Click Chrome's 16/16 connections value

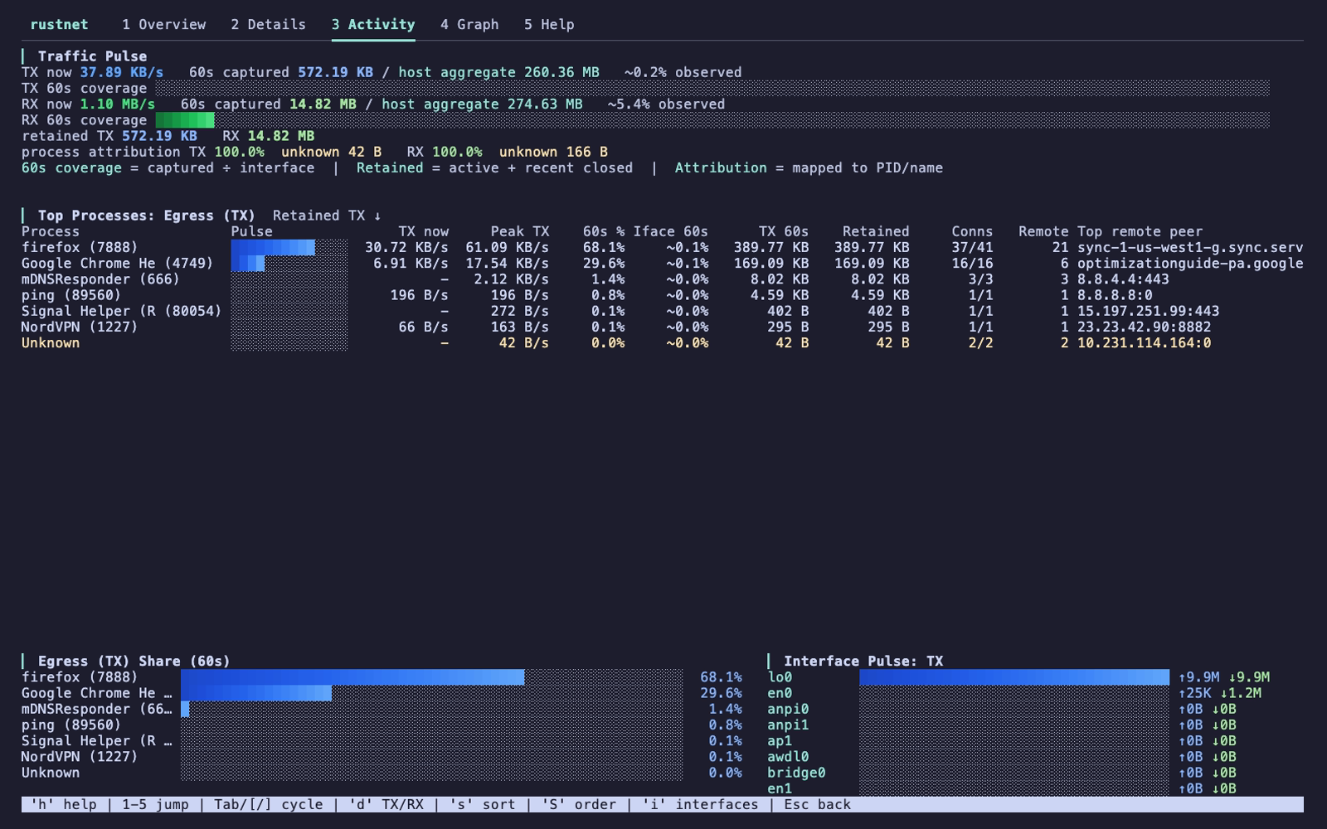(972, 264)
